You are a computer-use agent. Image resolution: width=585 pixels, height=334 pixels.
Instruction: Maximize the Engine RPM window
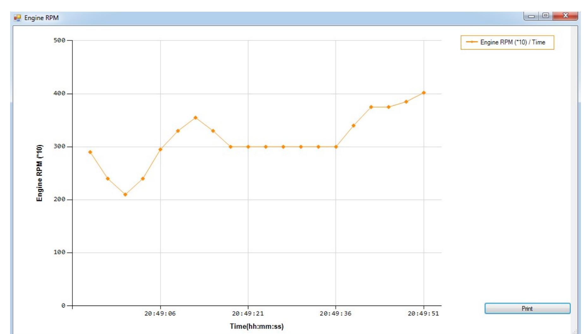click(546, 16)
